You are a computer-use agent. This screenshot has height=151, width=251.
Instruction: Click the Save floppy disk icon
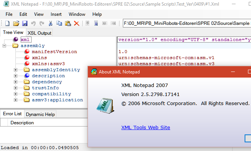coord(25,23)
